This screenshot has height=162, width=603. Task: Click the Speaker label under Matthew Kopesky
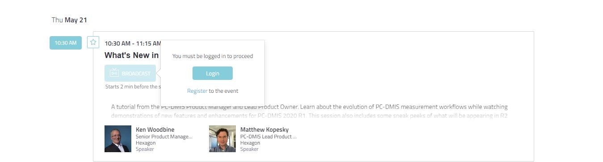click(249, 149)
